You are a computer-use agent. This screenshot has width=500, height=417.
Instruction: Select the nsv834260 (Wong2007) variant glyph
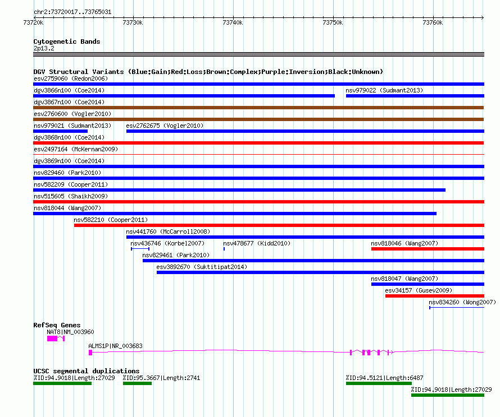coord(456,308)
